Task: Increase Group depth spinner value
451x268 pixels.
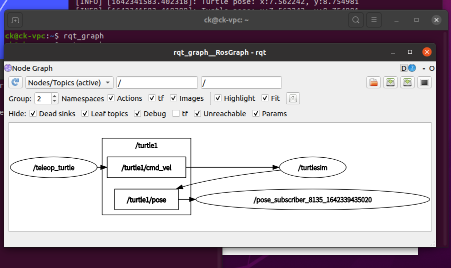Action: coord(54,96)
